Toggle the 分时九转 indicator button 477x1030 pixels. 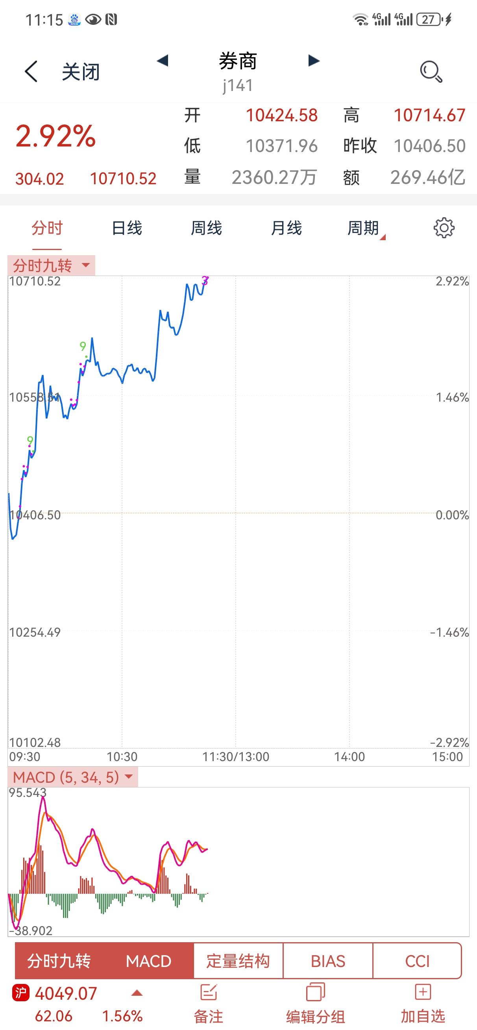(59, 961)
